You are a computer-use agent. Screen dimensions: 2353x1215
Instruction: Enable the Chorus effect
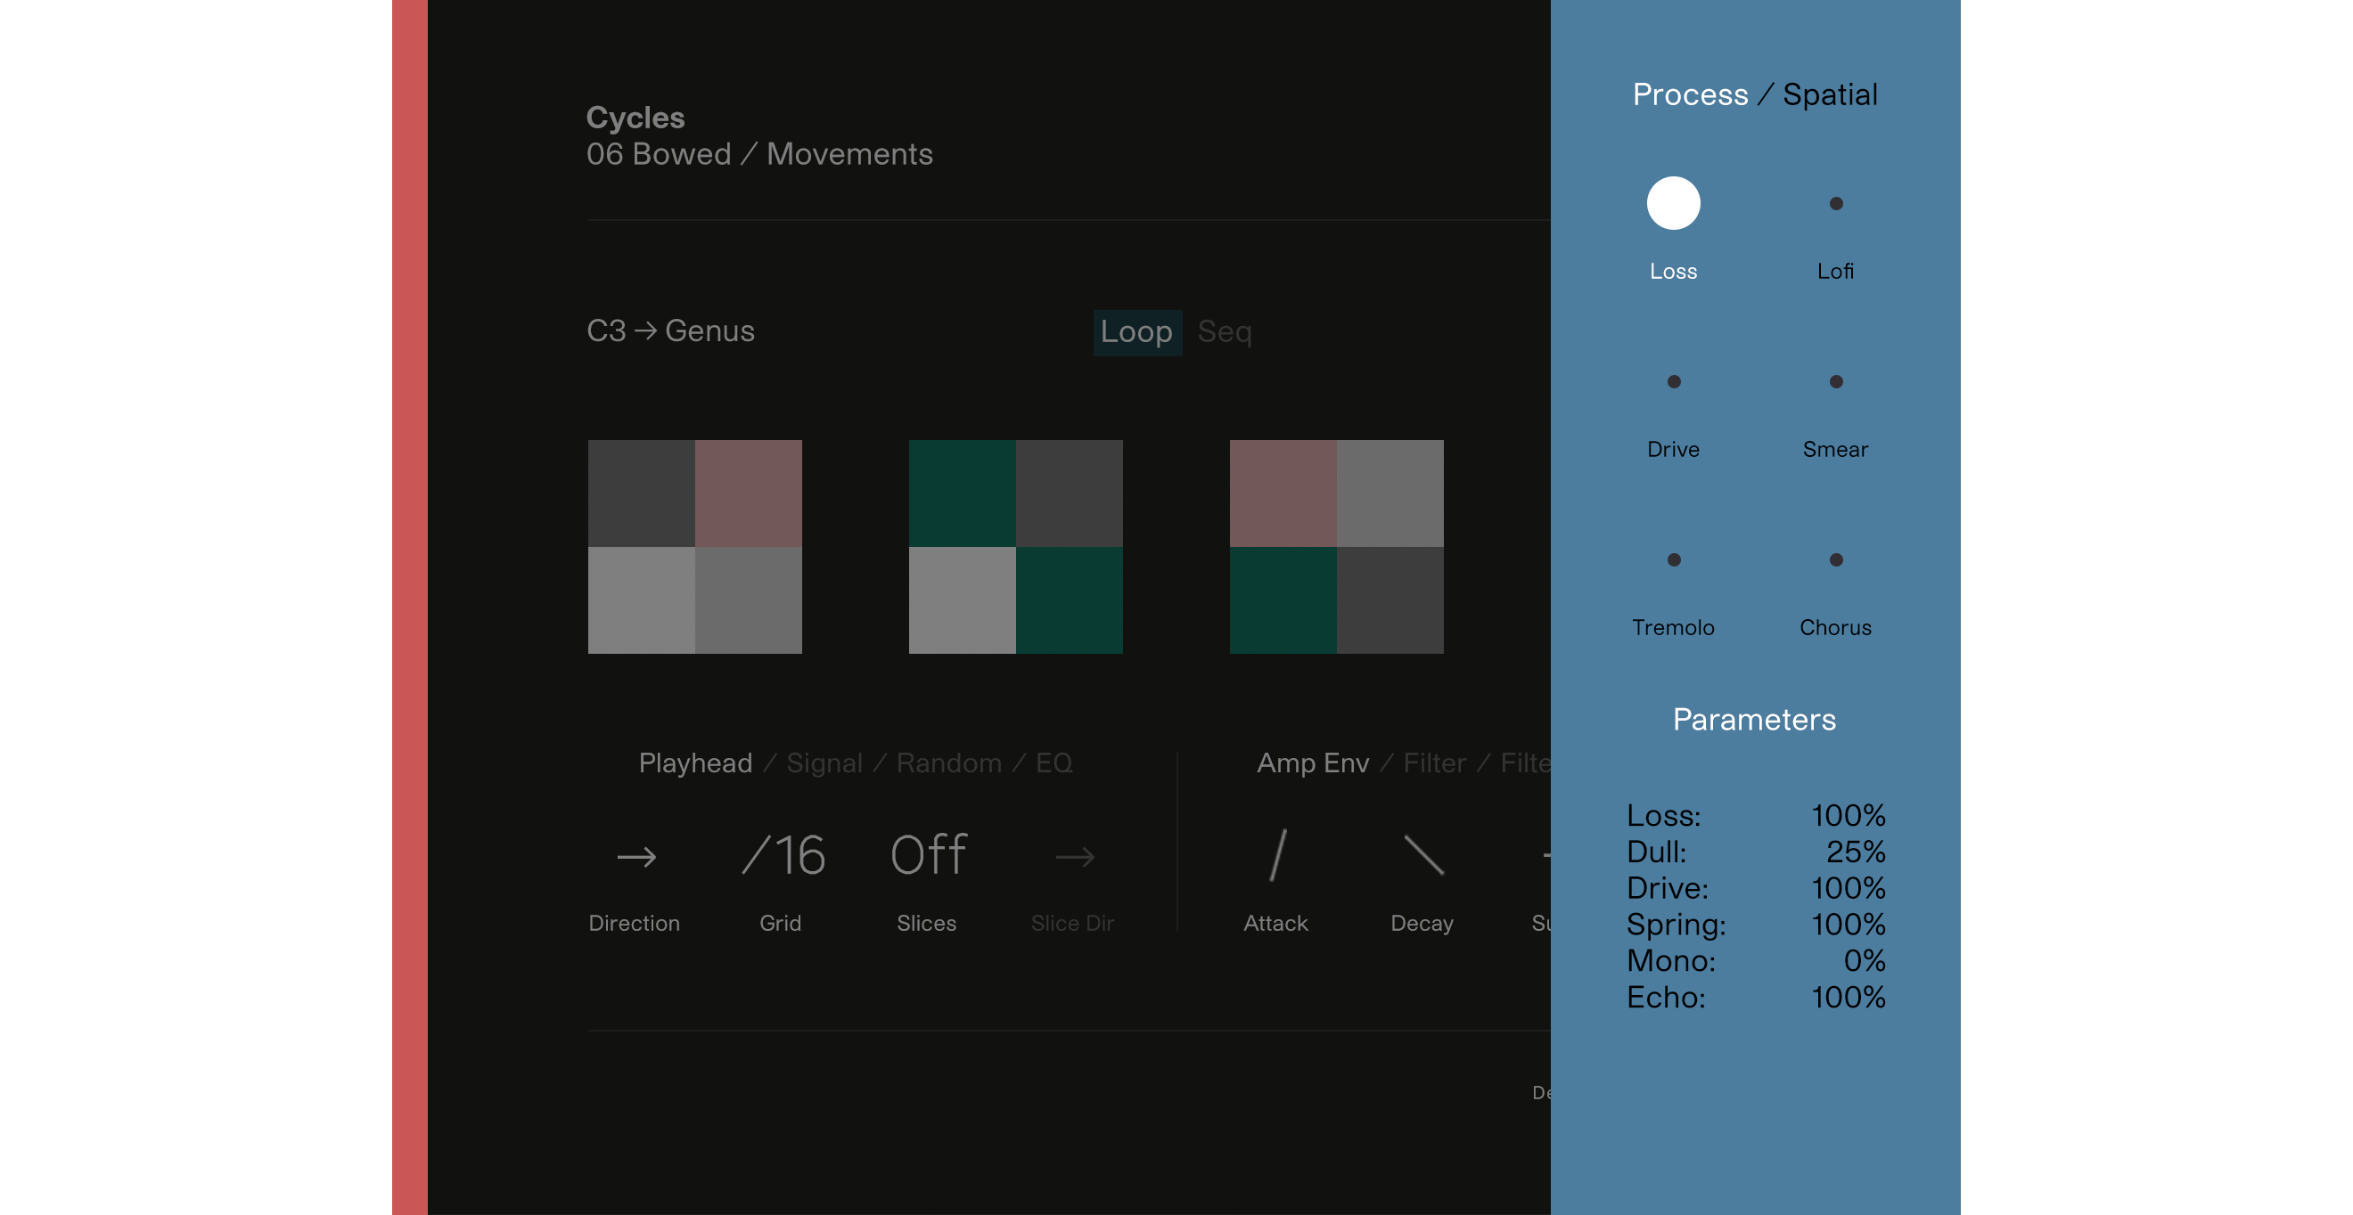point(1835,559)
